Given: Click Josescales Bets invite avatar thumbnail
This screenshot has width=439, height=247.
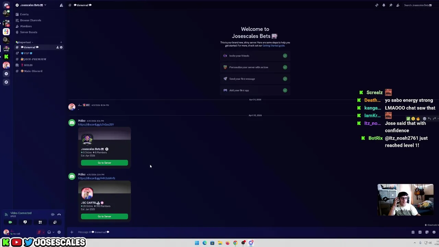Looking at the screenshot, I should (x=87, y=140).
